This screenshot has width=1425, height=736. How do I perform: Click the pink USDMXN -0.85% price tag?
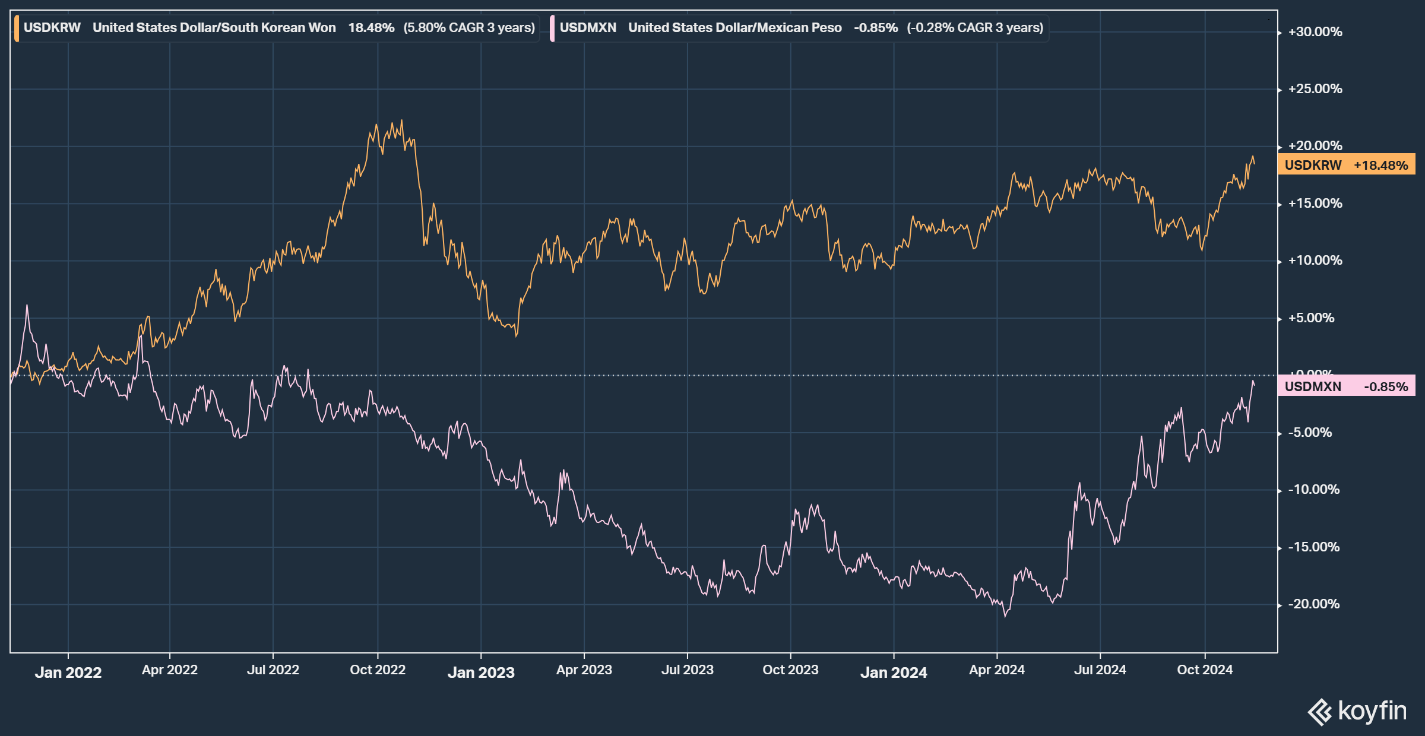(1346, 386)
